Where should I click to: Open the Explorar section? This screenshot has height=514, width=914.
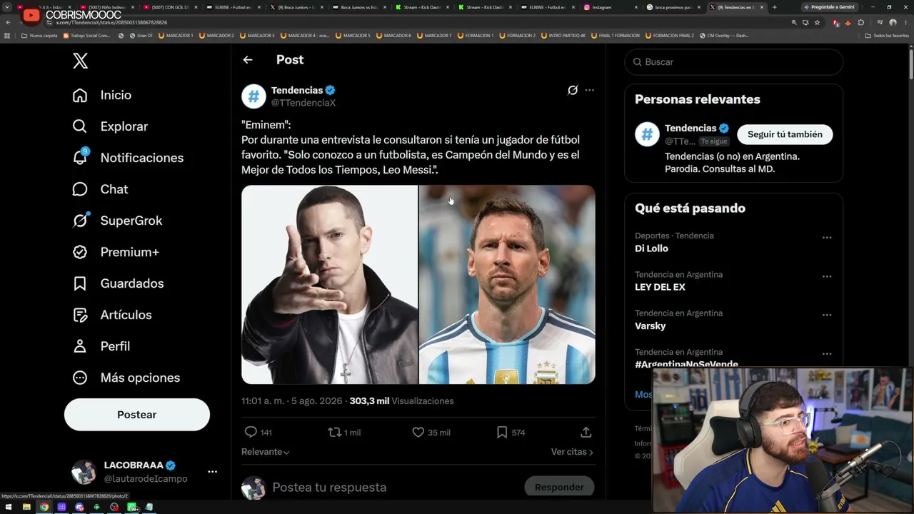110,126
